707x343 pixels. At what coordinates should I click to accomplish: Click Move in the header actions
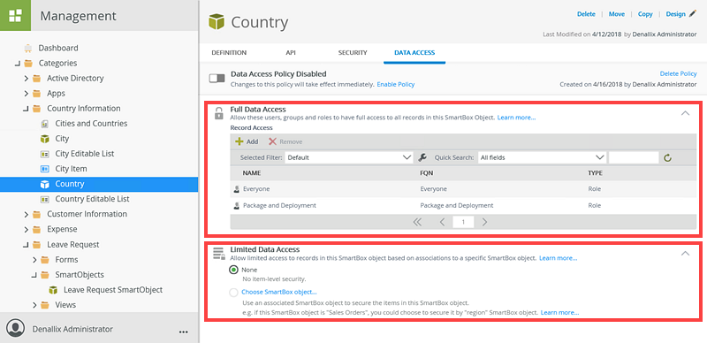point(617,14)
